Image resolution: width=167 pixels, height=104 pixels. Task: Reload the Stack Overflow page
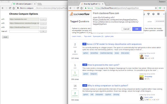[78, 8]
